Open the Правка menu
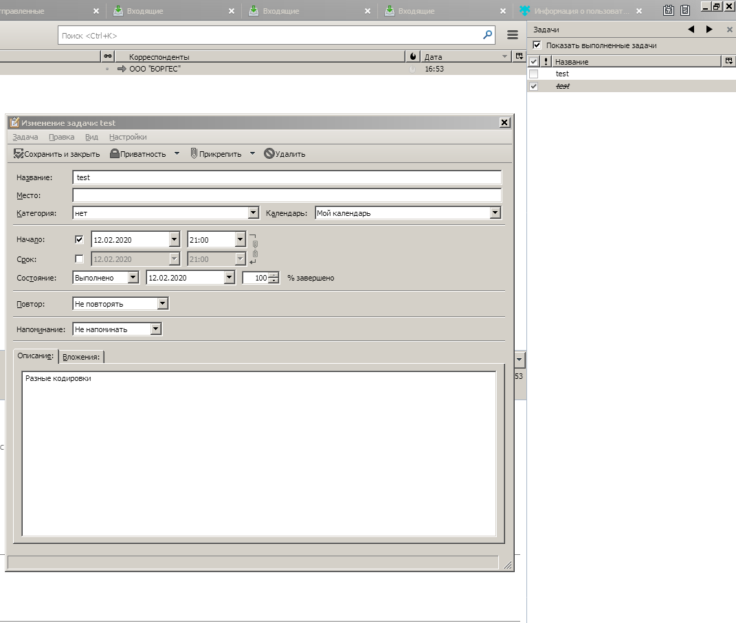 pos(62,137)
